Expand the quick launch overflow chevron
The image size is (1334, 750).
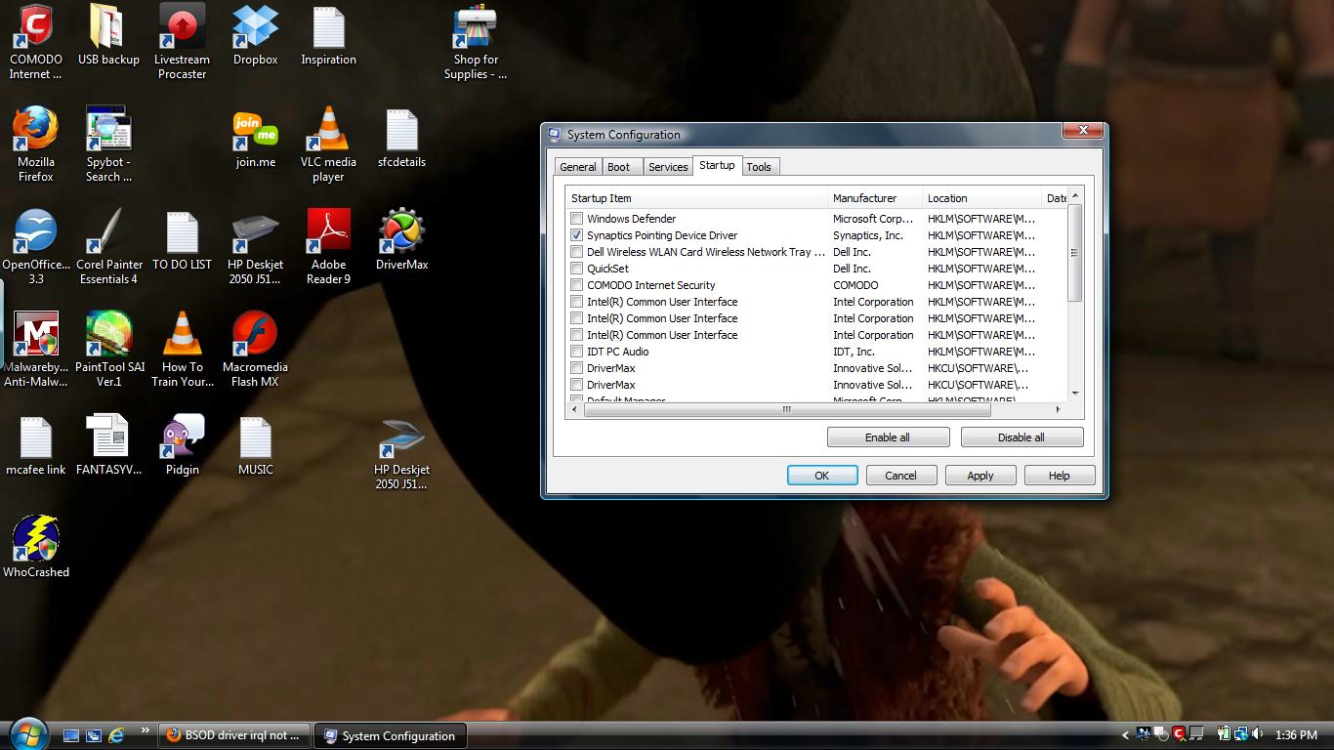[x=146, y=730]
